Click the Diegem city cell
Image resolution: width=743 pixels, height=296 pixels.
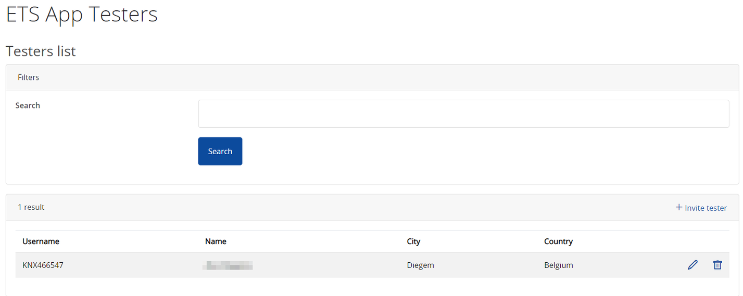420,265
